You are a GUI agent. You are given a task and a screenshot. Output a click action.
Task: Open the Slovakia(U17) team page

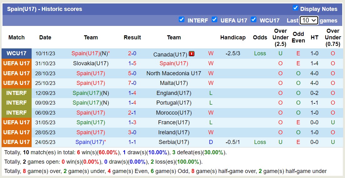point(91,63)
